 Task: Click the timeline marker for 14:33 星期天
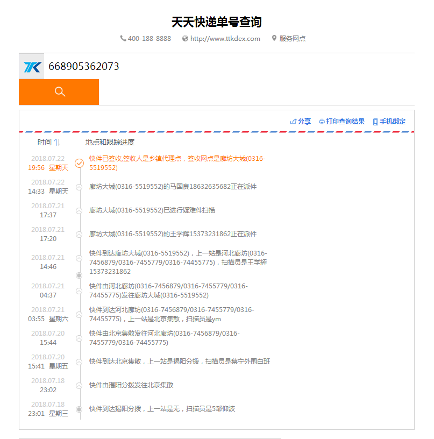coord(79,187)
